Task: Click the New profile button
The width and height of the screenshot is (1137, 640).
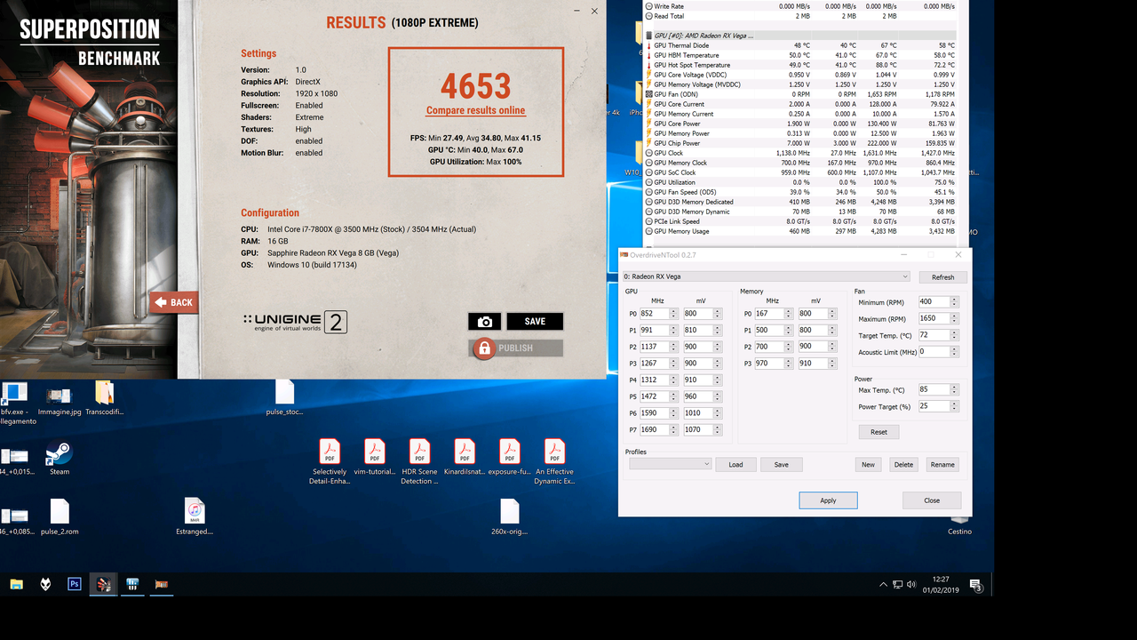Action: pos(868,464)
